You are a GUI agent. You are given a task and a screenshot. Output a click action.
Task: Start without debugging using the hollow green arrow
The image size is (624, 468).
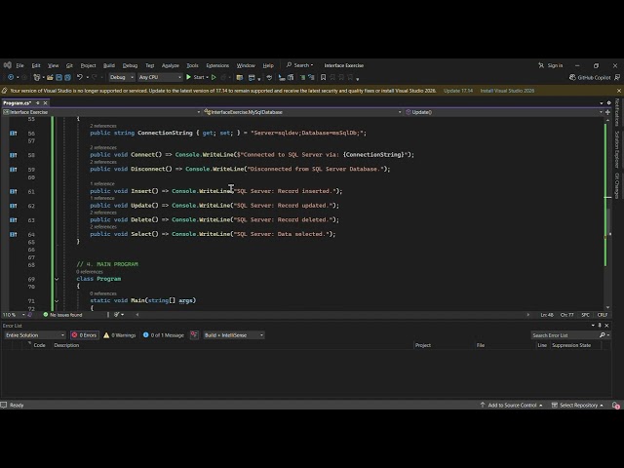pyautogui.click(x=214, y=77)
